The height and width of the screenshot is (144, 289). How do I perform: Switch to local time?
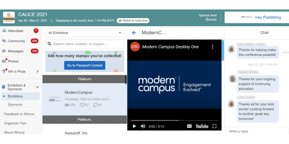pyautogui.click(x=133, y=21)
